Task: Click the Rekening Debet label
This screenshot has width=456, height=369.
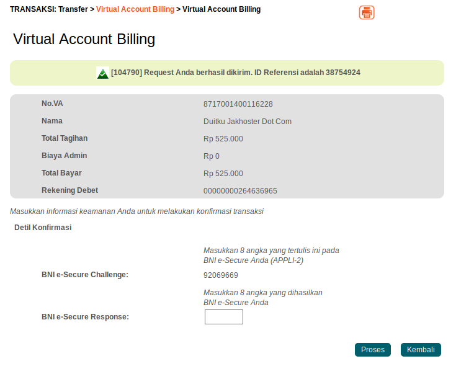Action: [x=69, y=190]
